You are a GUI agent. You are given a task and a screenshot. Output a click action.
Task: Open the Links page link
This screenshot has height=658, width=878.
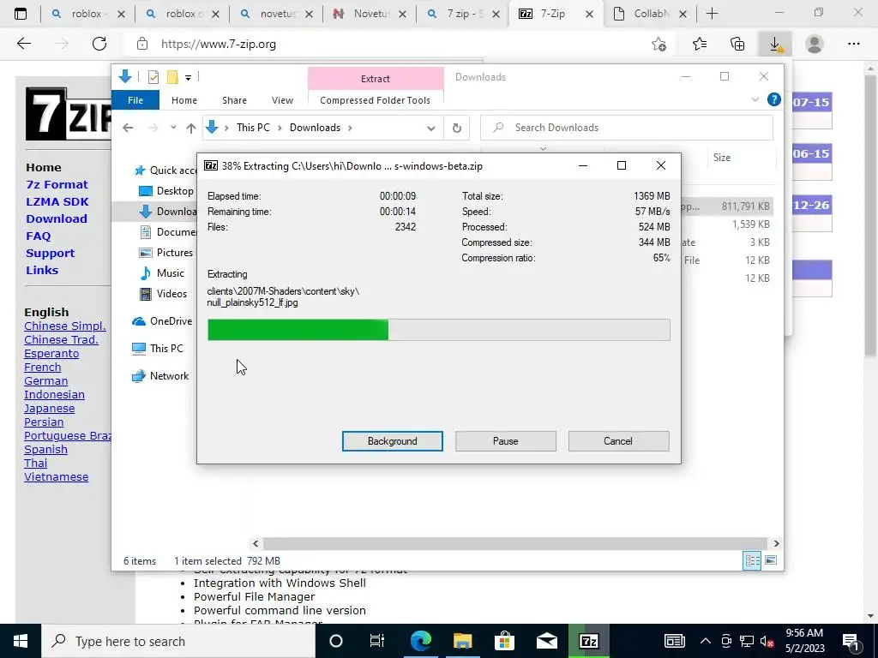tap(42, 270)
